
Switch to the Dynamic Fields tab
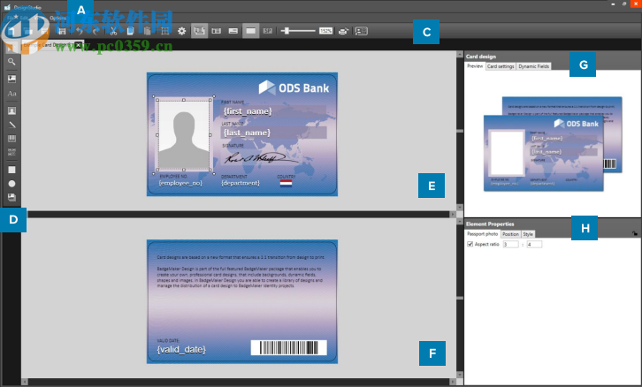click(533, 66)
